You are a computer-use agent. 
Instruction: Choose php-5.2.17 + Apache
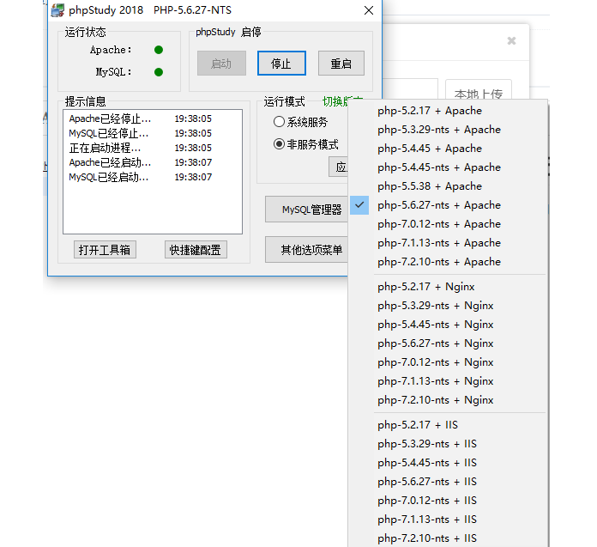tap(448, 111)
